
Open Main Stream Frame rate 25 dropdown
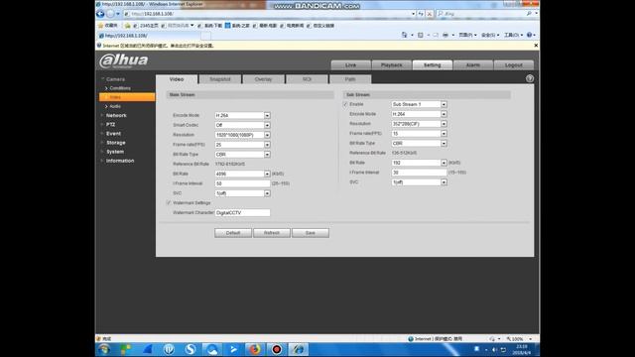(x=267, y=145)
